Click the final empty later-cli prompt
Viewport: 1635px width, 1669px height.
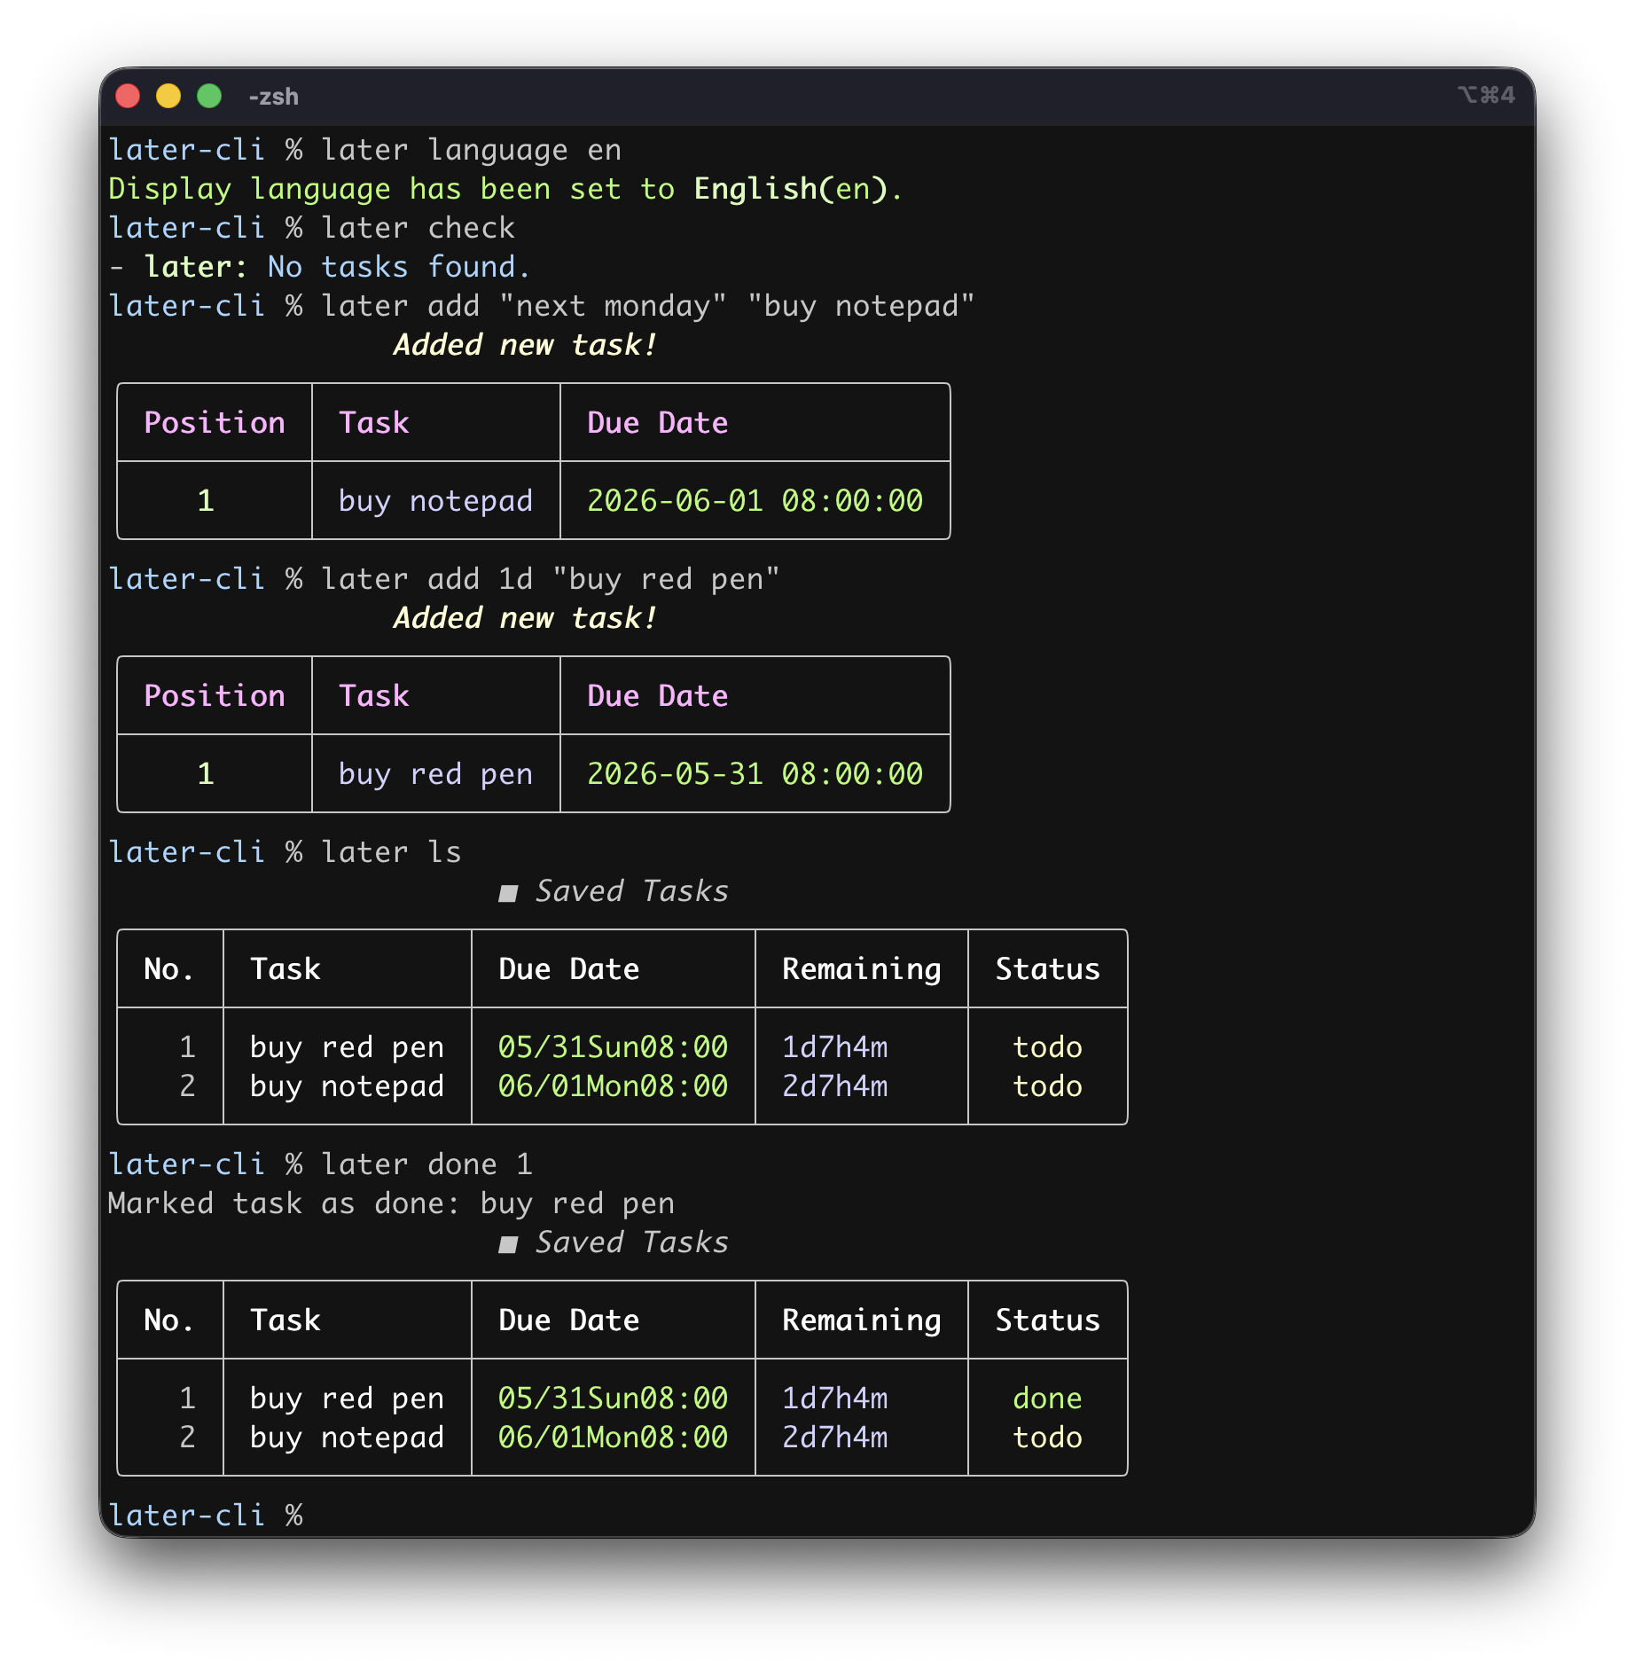pyautogui.click(x=205, y=1516)
